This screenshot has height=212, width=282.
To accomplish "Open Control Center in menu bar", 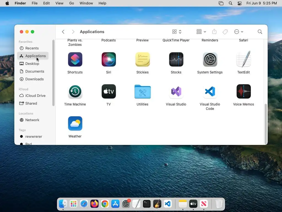I will point(240,3).
